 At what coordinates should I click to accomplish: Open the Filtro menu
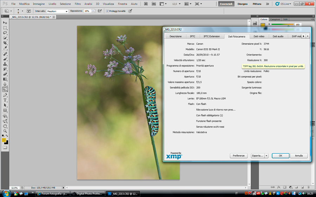78,4
